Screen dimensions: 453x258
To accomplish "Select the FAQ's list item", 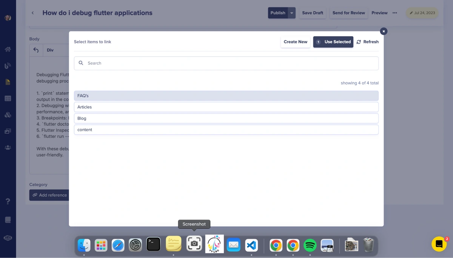I will pyautogui.click(x=226, y=96).
